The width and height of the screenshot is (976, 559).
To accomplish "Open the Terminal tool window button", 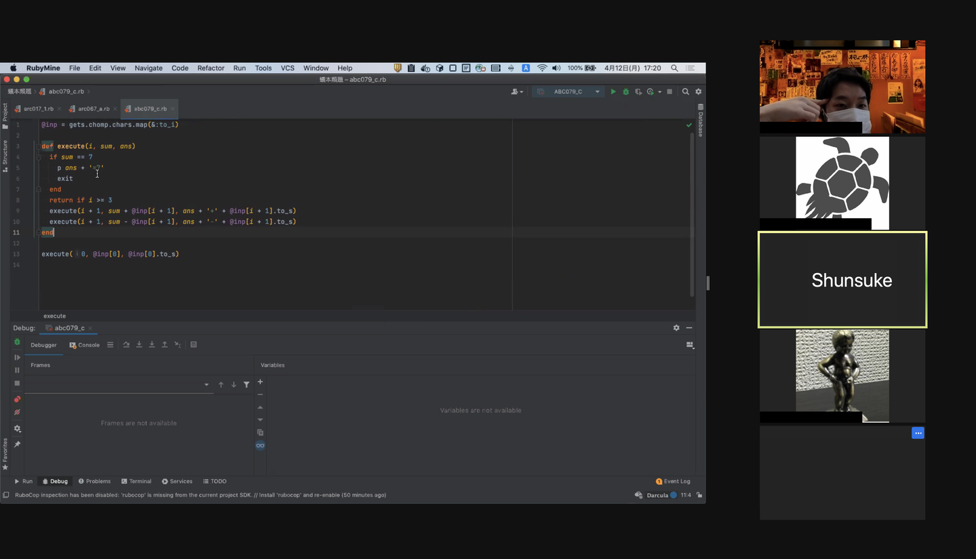I will click(x=136, y=481).
